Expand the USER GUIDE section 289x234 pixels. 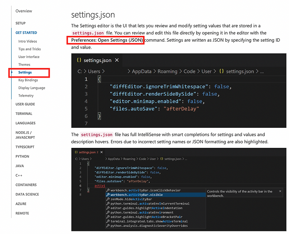pyautogui.click(x=25, y=104)
